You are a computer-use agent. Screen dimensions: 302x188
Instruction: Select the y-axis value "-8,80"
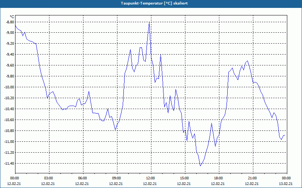pyautogui.click(x=11, y=22)
